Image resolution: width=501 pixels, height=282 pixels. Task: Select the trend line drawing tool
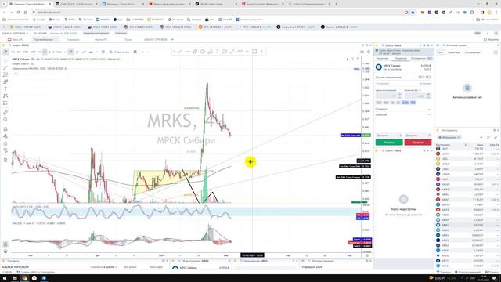pos(180,52)
